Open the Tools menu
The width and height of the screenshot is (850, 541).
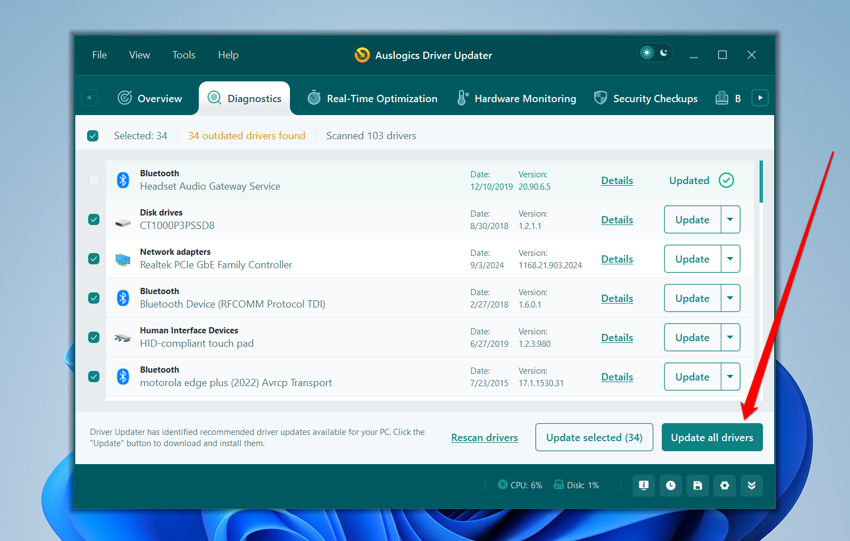tap(184, 55)
